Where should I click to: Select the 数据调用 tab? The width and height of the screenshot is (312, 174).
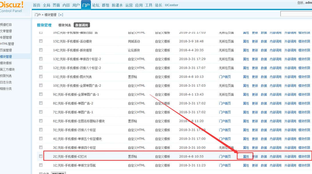tap(82, 25)
